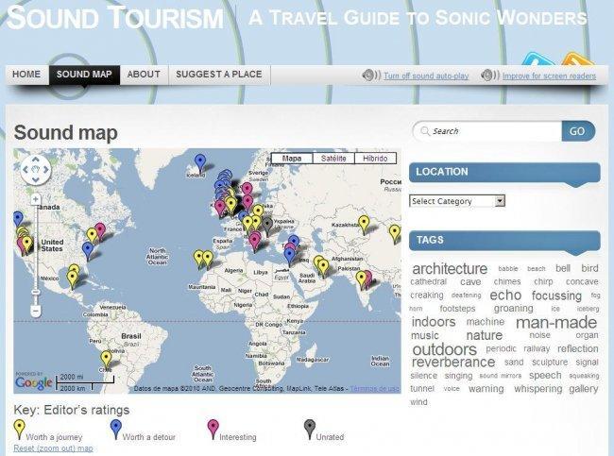
Task: Click the yellow marker in Kazakhstan
Action: (365, 224)
